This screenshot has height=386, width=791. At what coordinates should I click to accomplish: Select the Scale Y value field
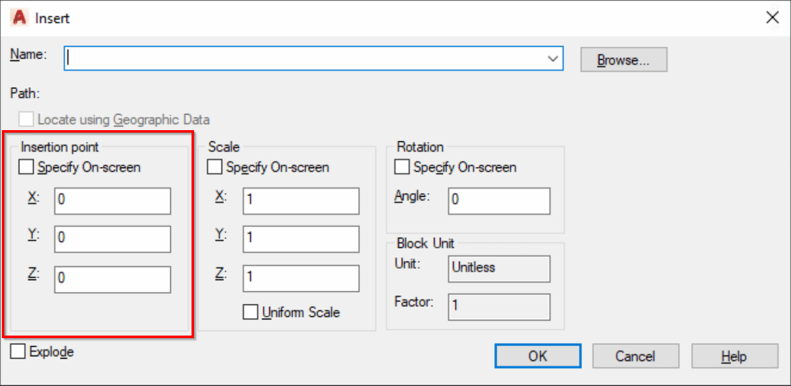coord(301,239)
